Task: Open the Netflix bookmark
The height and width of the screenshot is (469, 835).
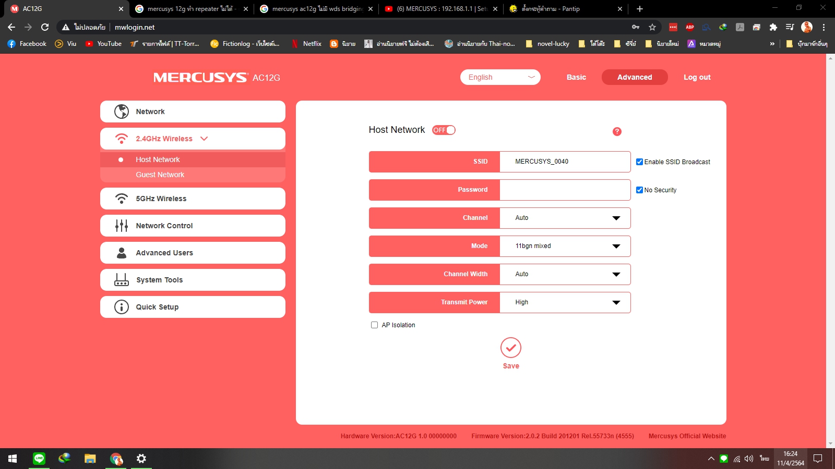Action: [x=306, y=44]
